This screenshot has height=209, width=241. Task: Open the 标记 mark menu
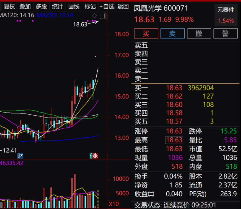tap(90, 6)
